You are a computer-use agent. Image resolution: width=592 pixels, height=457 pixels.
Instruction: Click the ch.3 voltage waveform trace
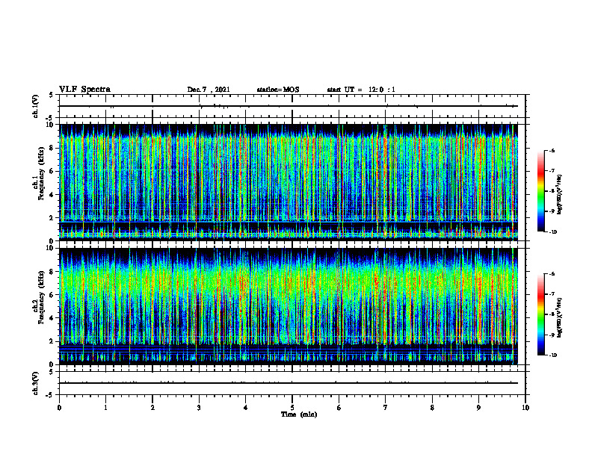point(289,383)
